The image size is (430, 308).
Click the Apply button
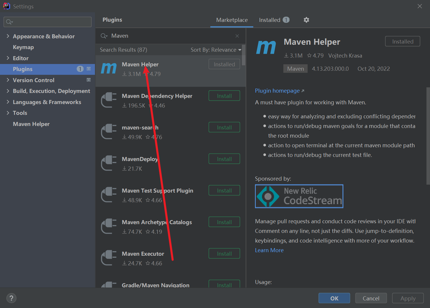[408, 298]
